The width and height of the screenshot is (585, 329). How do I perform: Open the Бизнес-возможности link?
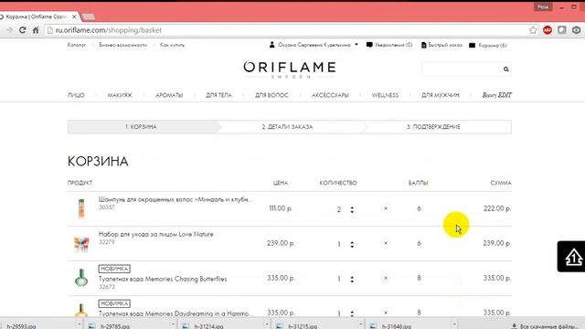point(122,45)
